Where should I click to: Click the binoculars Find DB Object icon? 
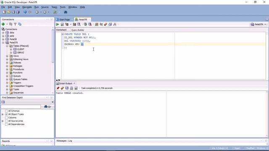66,12
